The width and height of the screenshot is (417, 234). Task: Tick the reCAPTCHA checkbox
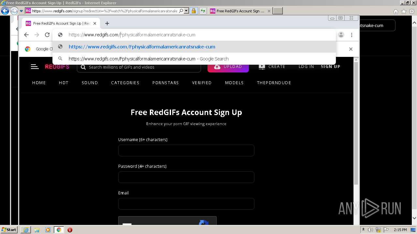[127, 224]
